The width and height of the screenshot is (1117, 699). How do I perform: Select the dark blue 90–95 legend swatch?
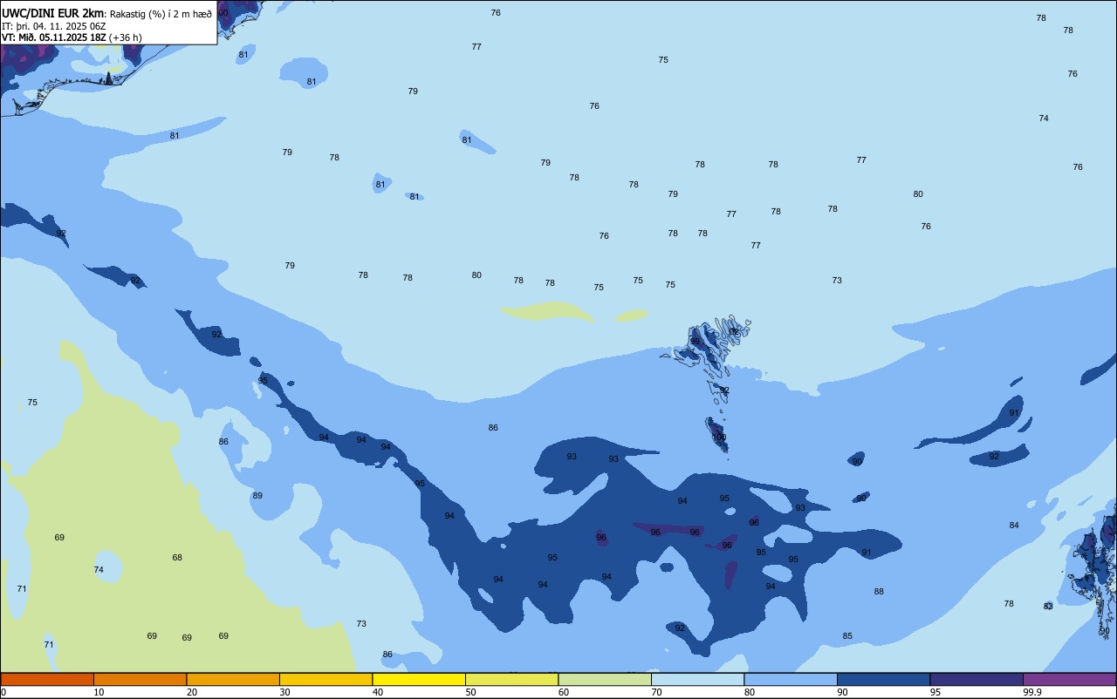(x=883, y=679)
